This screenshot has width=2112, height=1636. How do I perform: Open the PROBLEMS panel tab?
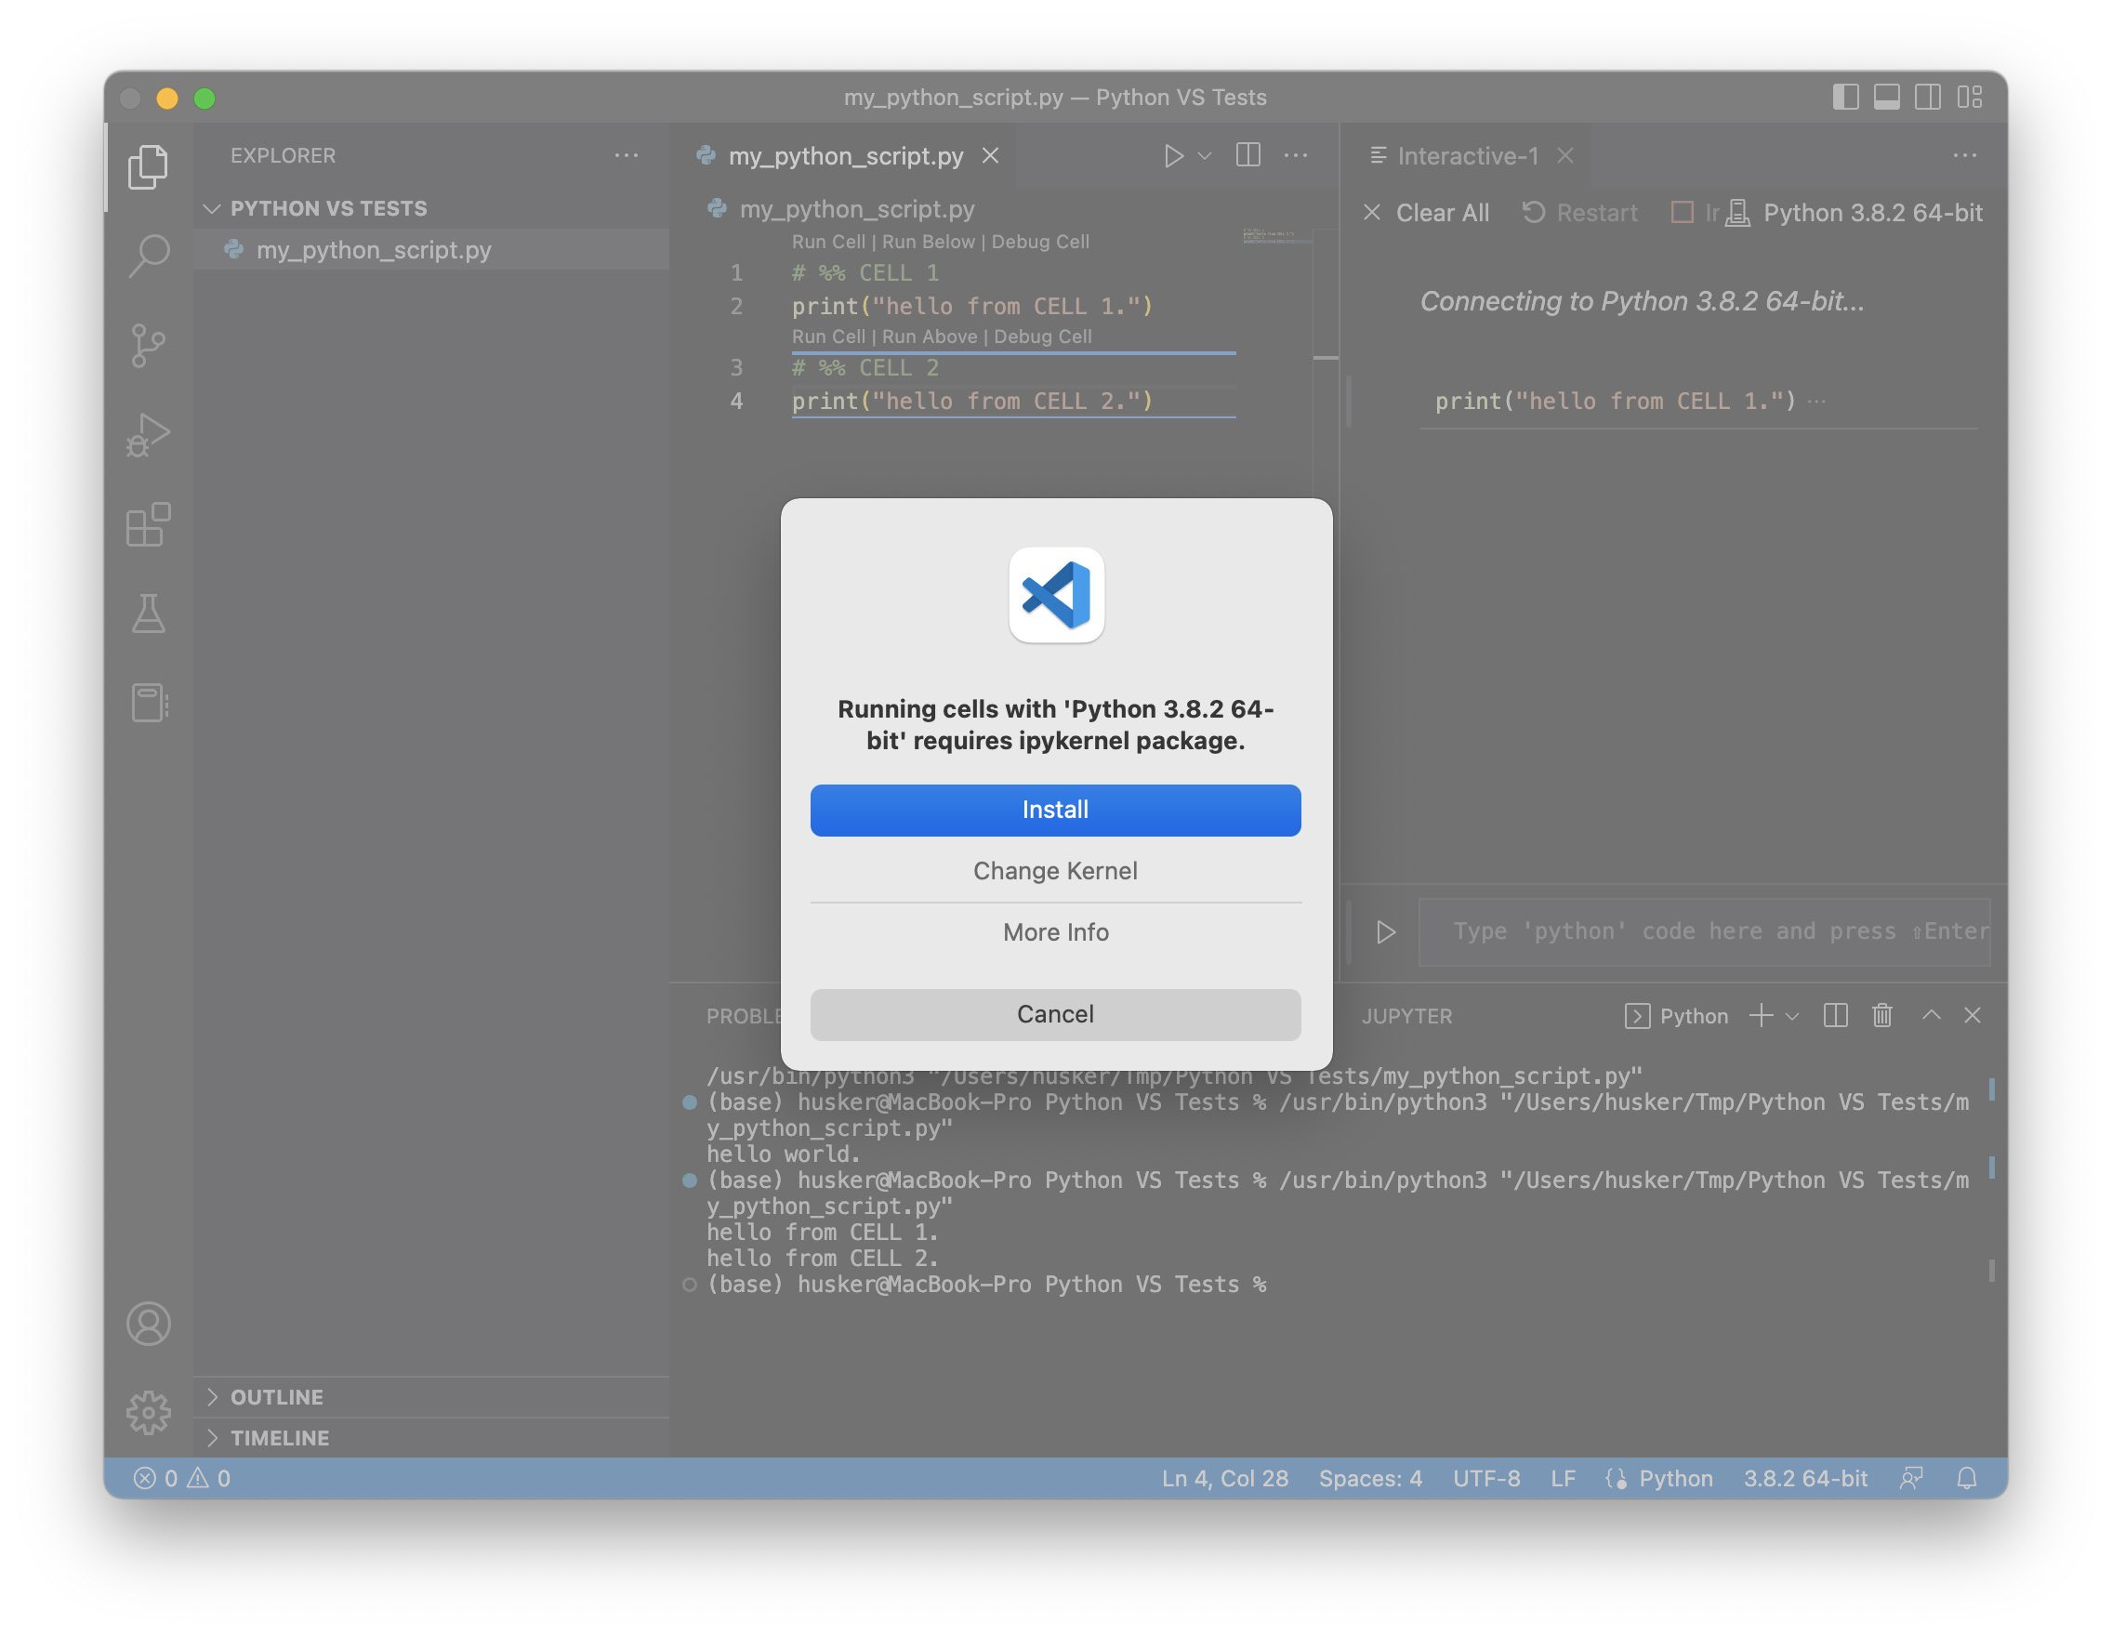(x=743, y=1016)
